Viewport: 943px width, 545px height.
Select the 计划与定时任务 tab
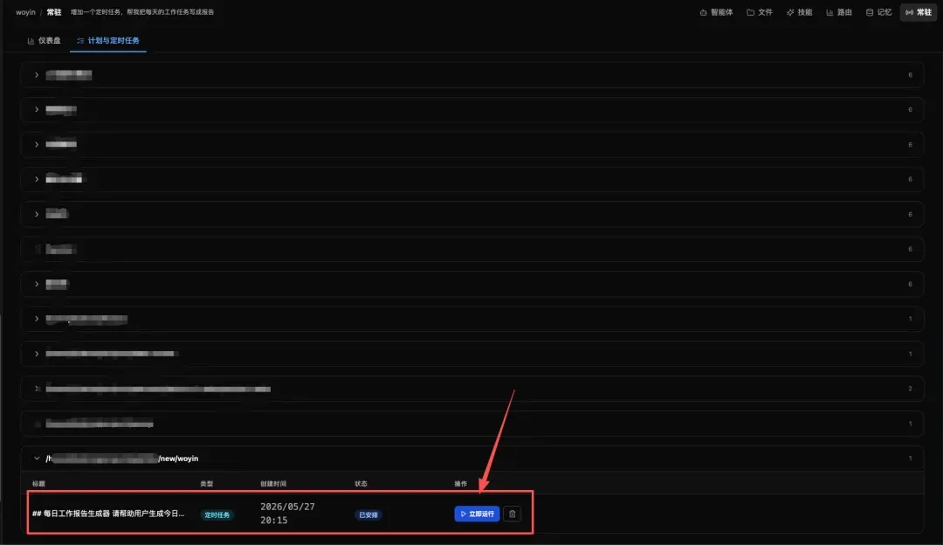coord(108,40)
